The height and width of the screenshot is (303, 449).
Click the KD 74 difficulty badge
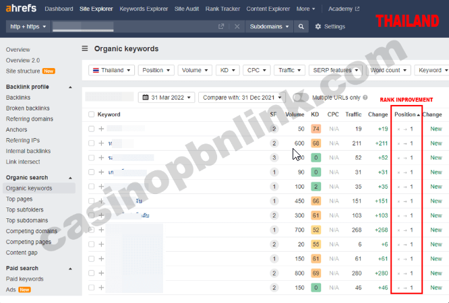316,129
